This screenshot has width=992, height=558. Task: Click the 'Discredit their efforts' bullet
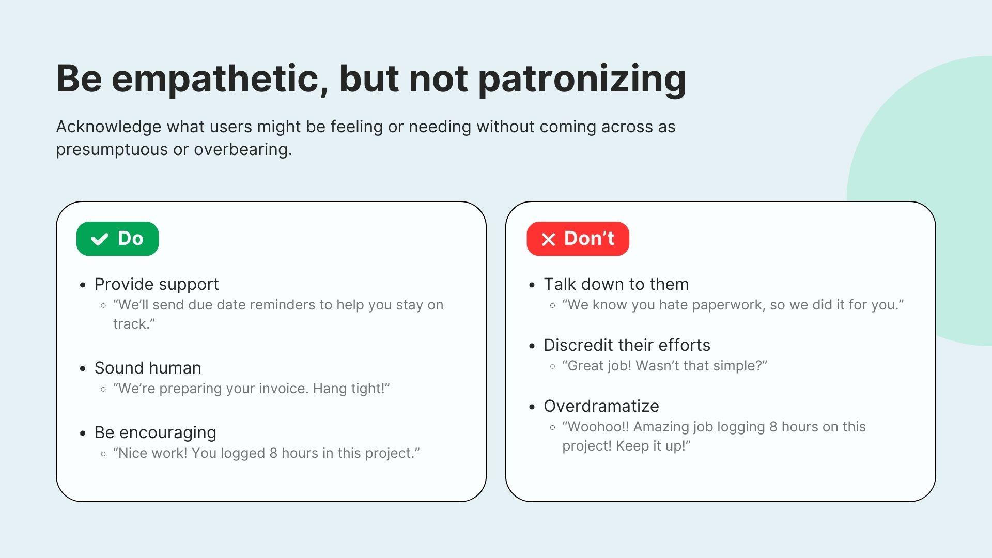(x=627, y=345)
